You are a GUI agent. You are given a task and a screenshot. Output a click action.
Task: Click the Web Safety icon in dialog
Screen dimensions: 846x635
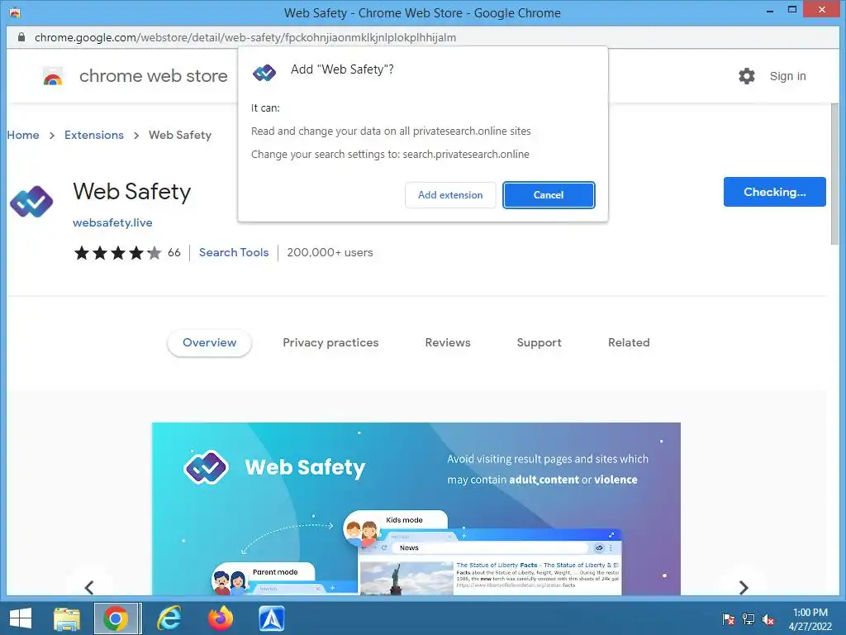[264, 73]
